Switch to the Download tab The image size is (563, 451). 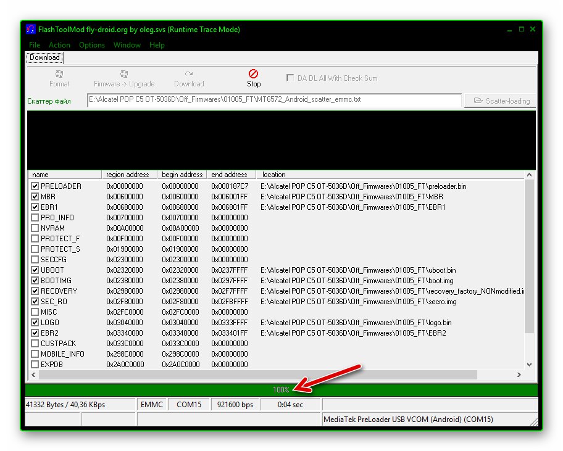[44, 57]
